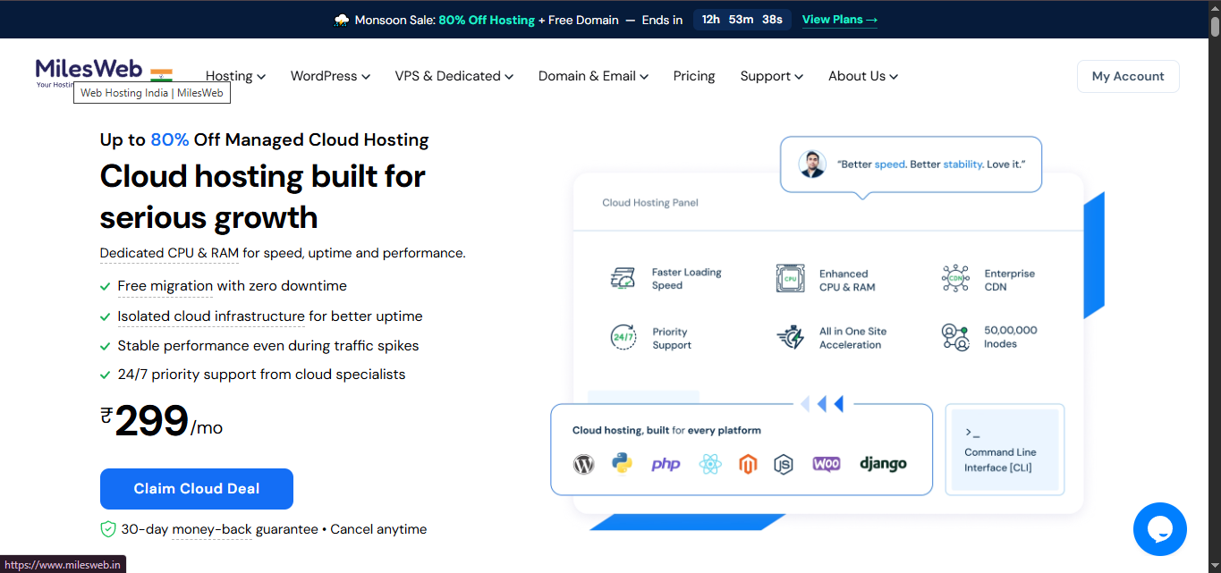Select the React atom icon
1221x573 pixels.
click(x=710, y=464)
